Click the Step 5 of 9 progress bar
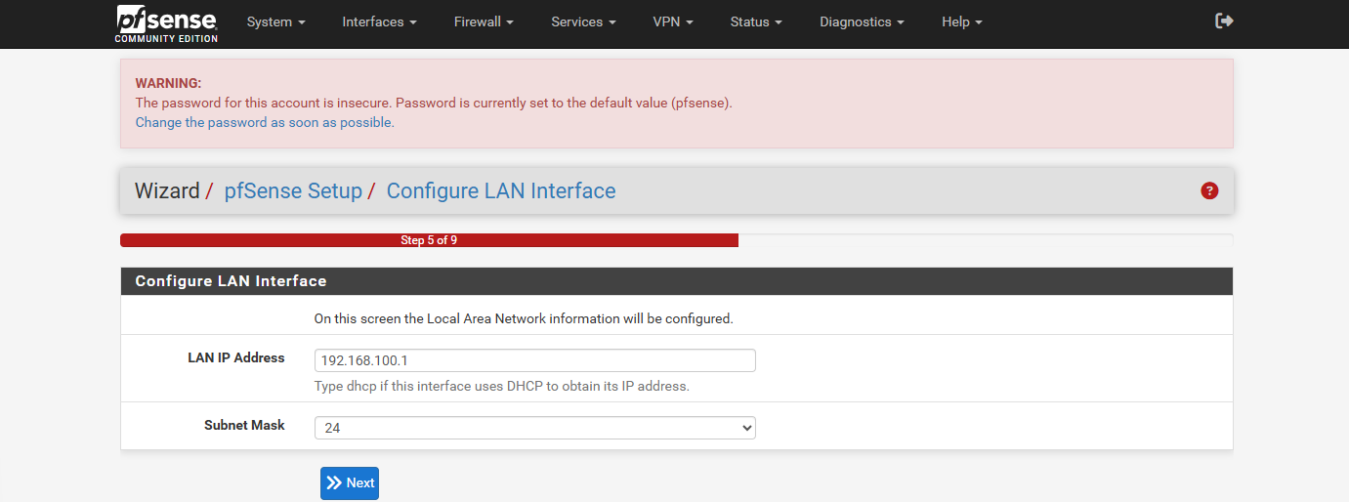 pos(429,240)
